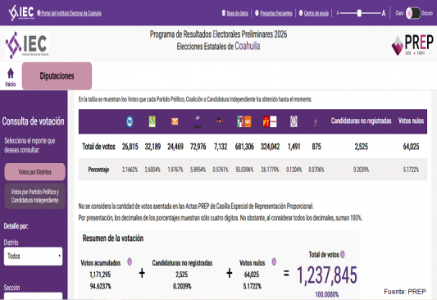Click the 26.1779% percentage cell
437x300 pixels.
(x=270, y=170)
